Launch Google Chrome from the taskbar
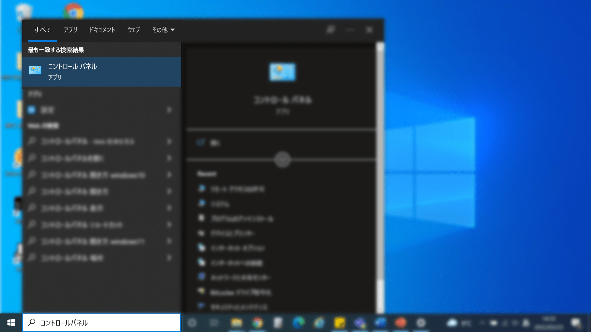 257,323
